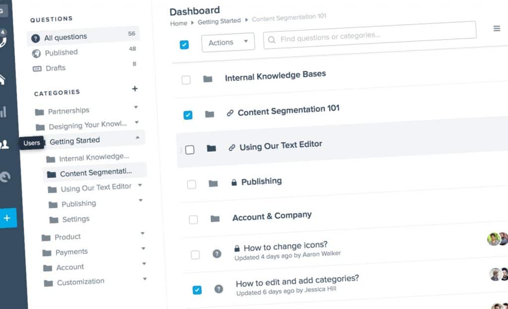Click the Drafts icon in sidebar
The image size is (508, 309).
click(37, 68)
